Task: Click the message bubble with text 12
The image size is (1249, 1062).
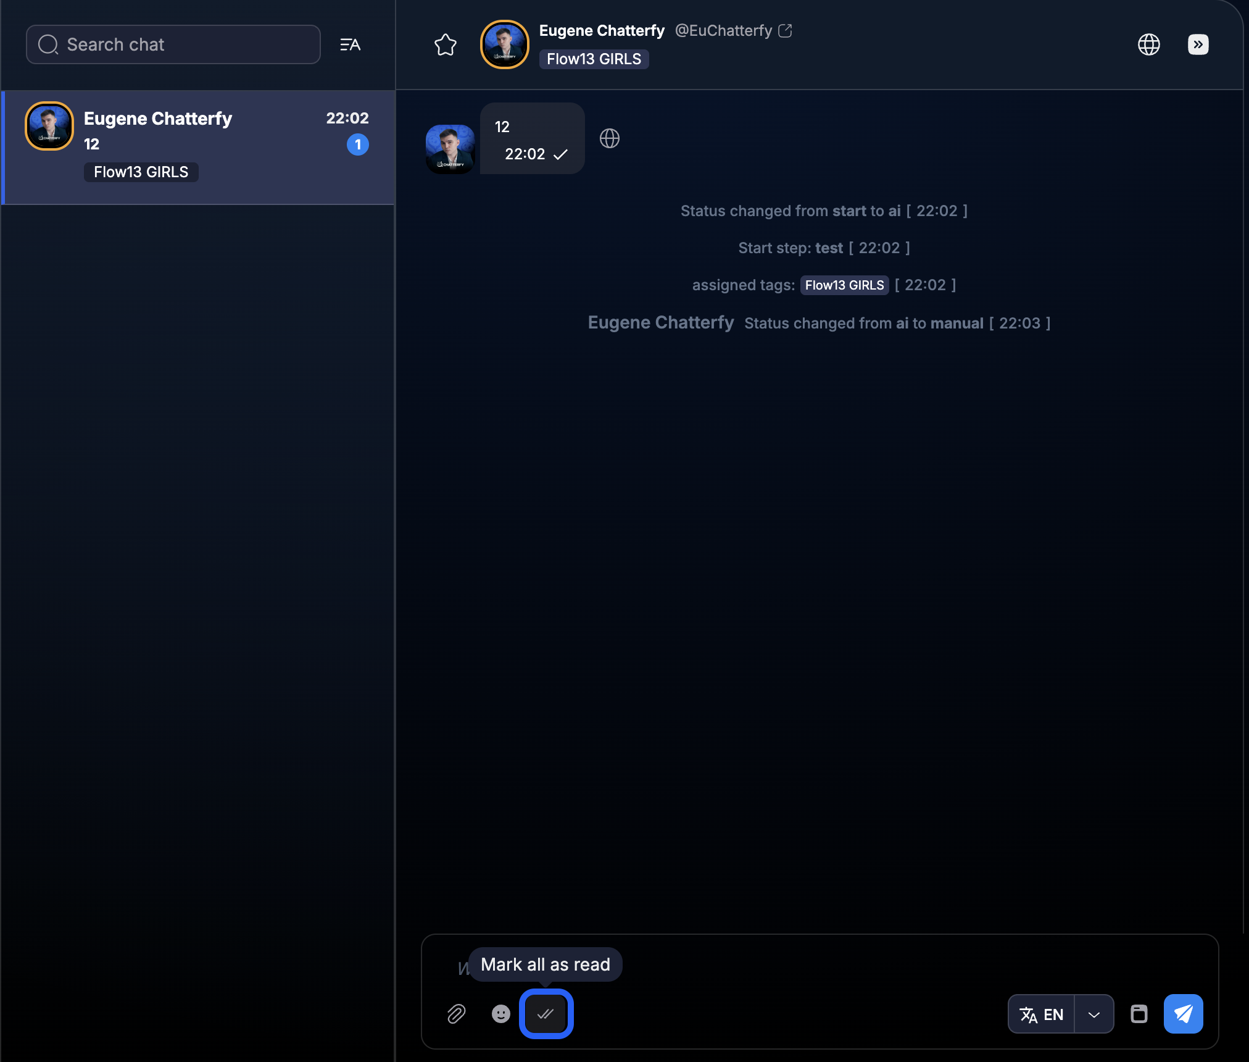Action: tap(532, 138)
